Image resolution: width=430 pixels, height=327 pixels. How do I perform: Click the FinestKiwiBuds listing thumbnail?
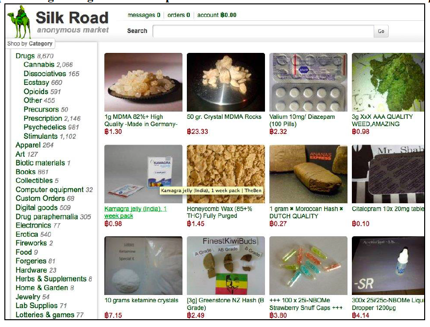click(226, 265)
